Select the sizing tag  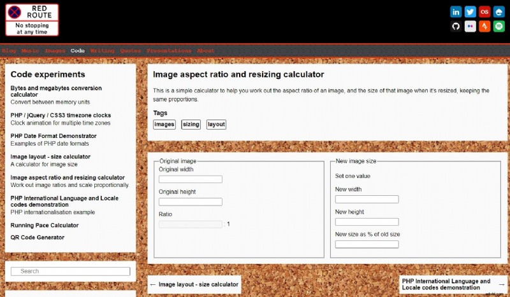(191, 124)
